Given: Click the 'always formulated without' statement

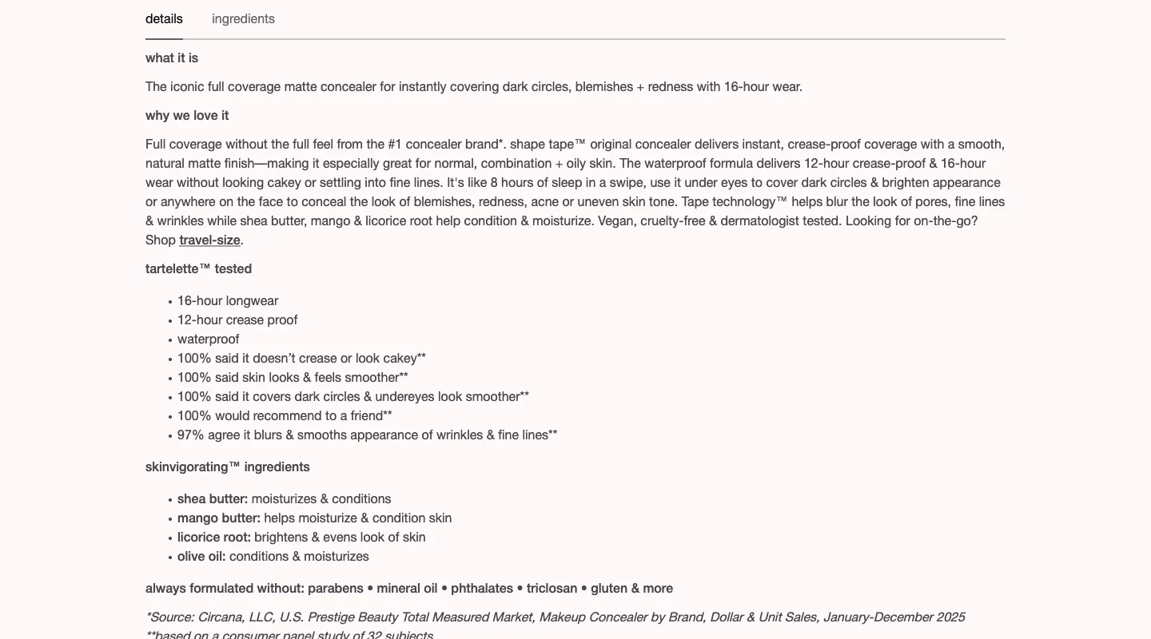Looking at the screenshot, I should tap(409, 589).
